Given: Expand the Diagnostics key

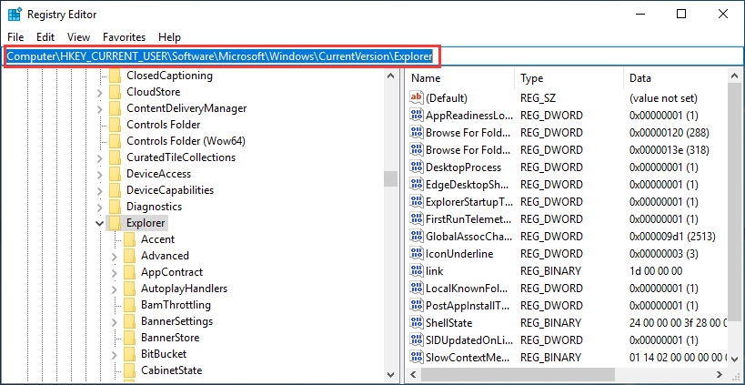Looking at the screenshot, I should (99, 208).
